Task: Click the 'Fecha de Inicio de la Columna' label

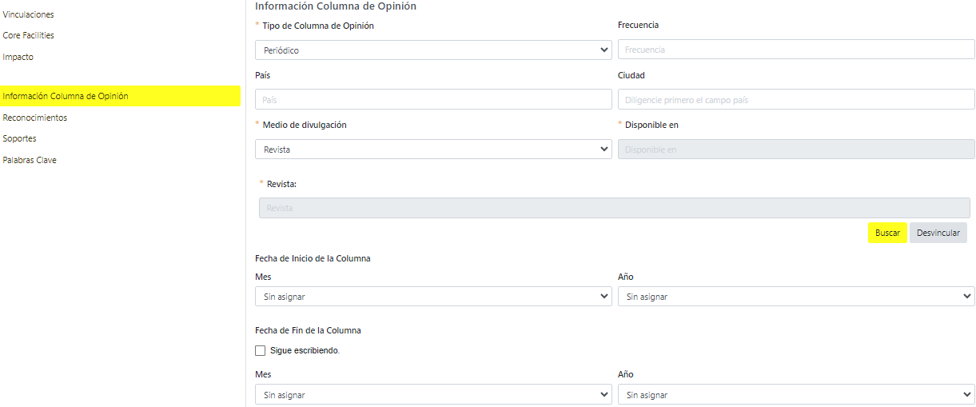Action: click(313, 258)
